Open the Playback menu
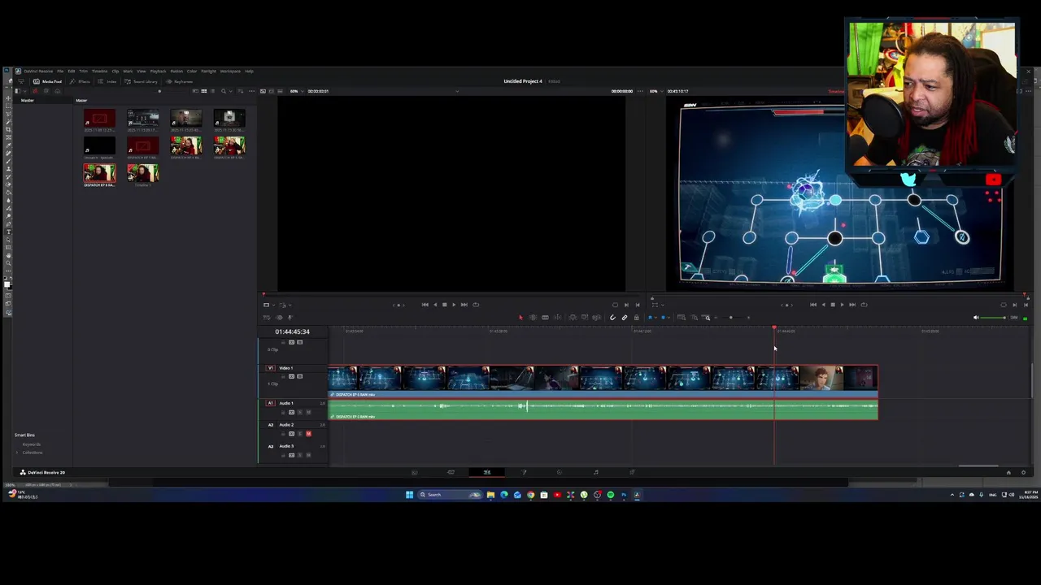Viewport: 1041px width, 585px height. (158, 71)
